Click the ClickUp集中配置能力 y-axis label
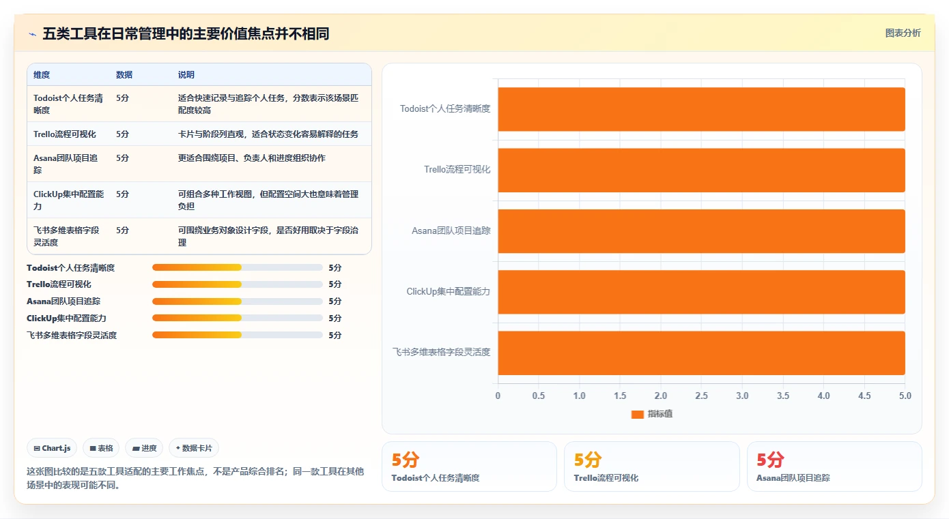This screenshot has width=949, height=519. pos(449,292)
